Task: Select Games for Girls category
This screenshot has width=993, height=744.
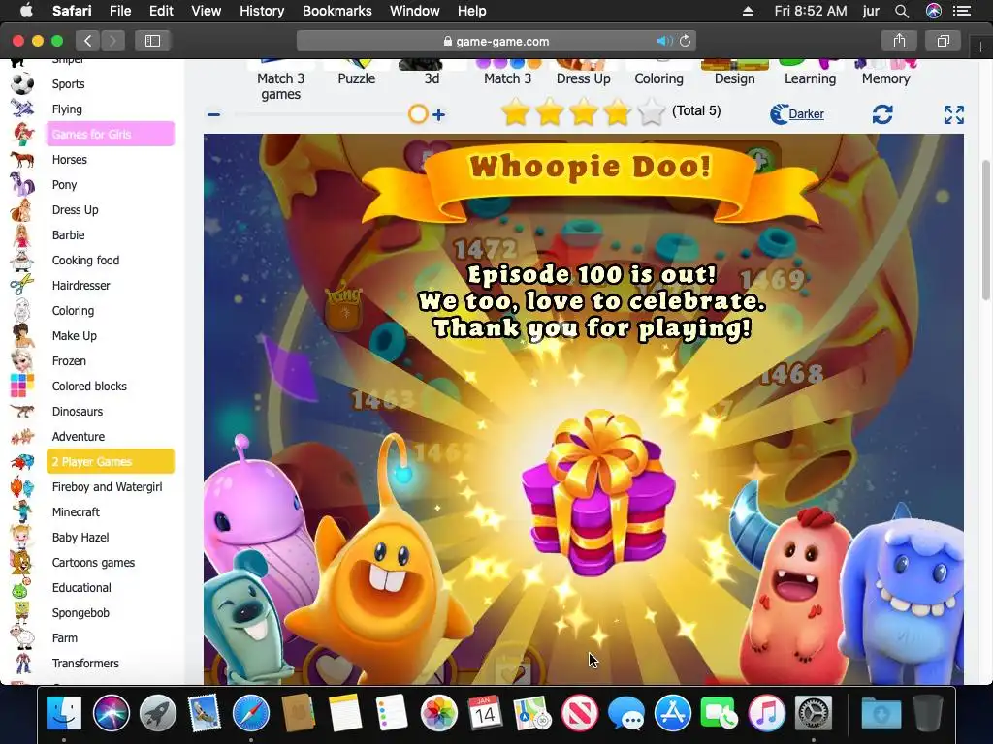Action: point(111,134)
